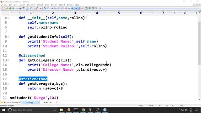
Task: Open the Tools menu
Action: (x=47, y=5)
